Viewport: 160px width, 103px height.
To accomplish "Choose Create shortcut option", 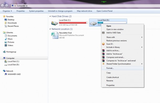I will (x=113, y=77).
